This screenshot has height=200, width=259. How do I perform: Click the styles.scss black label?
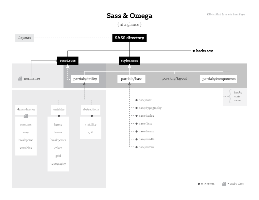(x=129, y=60)
